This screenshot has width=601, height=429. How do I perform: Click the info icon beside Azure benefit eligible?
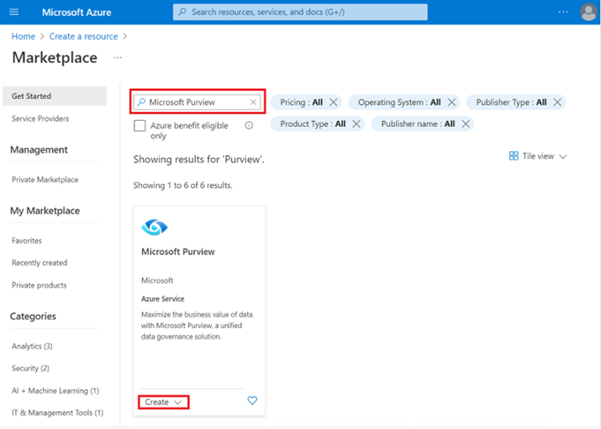(x=249, y=125)
